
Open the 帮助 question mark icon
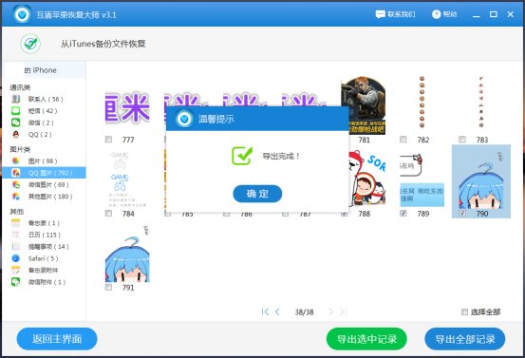click(x=436, y=14)
